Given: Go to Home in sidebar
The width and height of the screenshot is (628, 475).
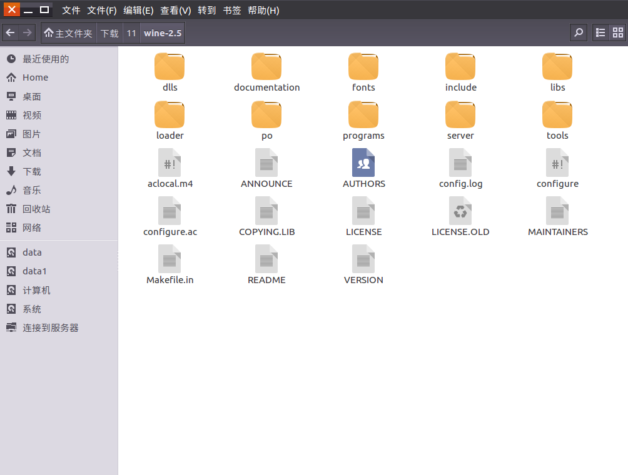Looking at the screenshot, I should [x=59, y=77].
